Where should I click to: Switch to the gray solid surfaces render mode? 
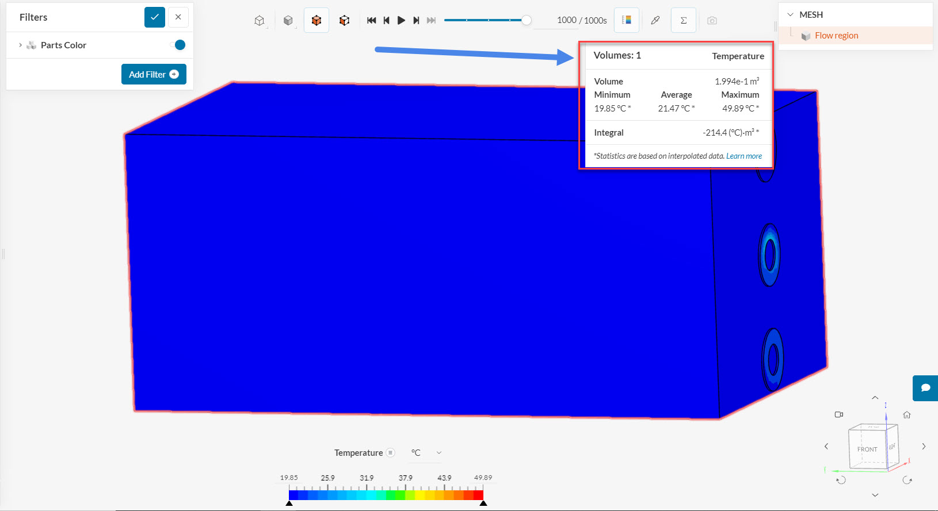[x=288, y=21]
